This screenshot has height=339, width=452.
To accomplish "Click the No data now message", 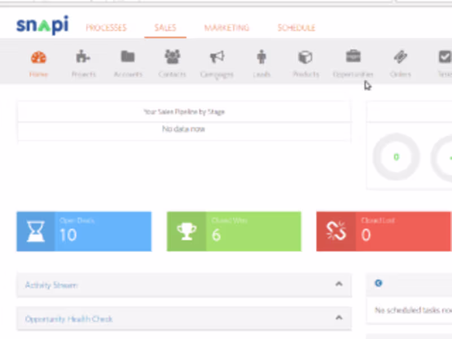I will (183, 129).
